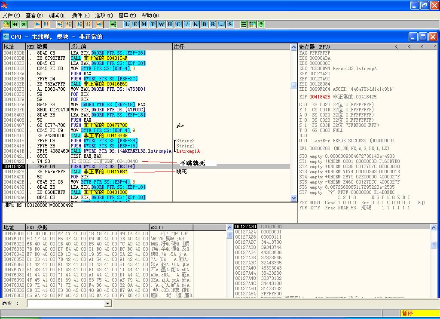Screen dimensions: 440x319
Task: Execute till return using the toolbar icon
Action: click(x=100, y=25)
